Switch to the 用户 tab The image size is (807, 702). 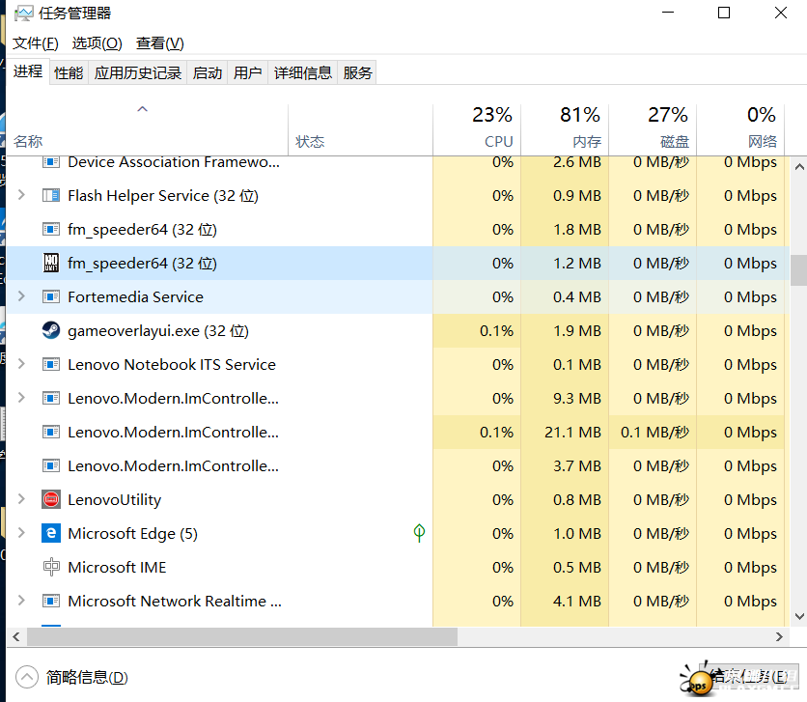coord(247,72)
